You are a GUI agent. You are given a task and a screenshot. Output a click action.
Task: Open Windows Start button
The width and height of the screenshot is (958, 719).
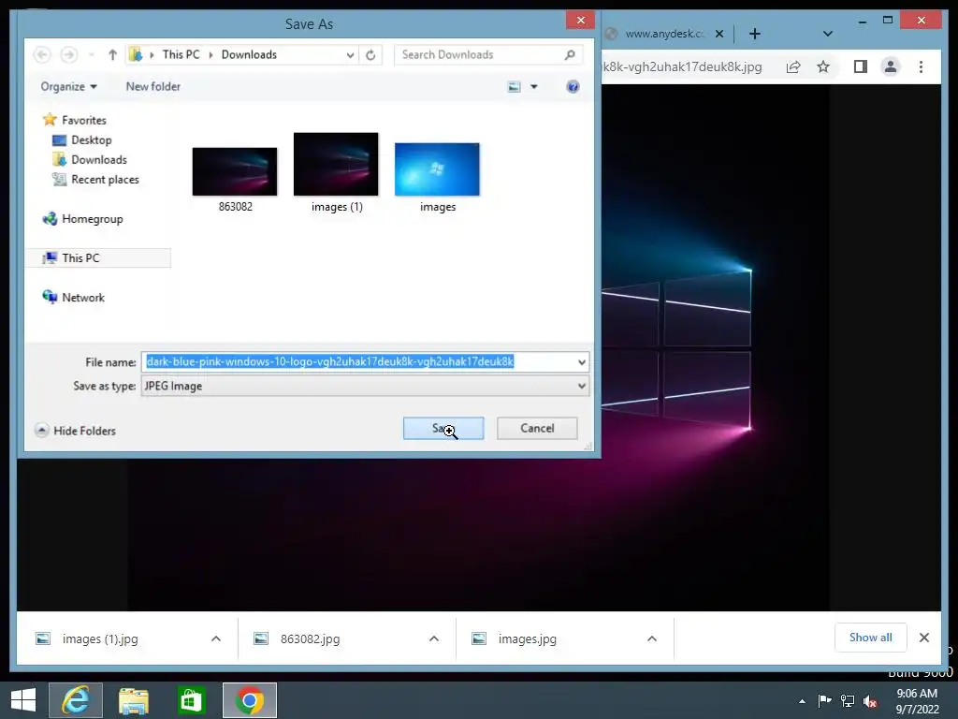click(x=23, y=700)
